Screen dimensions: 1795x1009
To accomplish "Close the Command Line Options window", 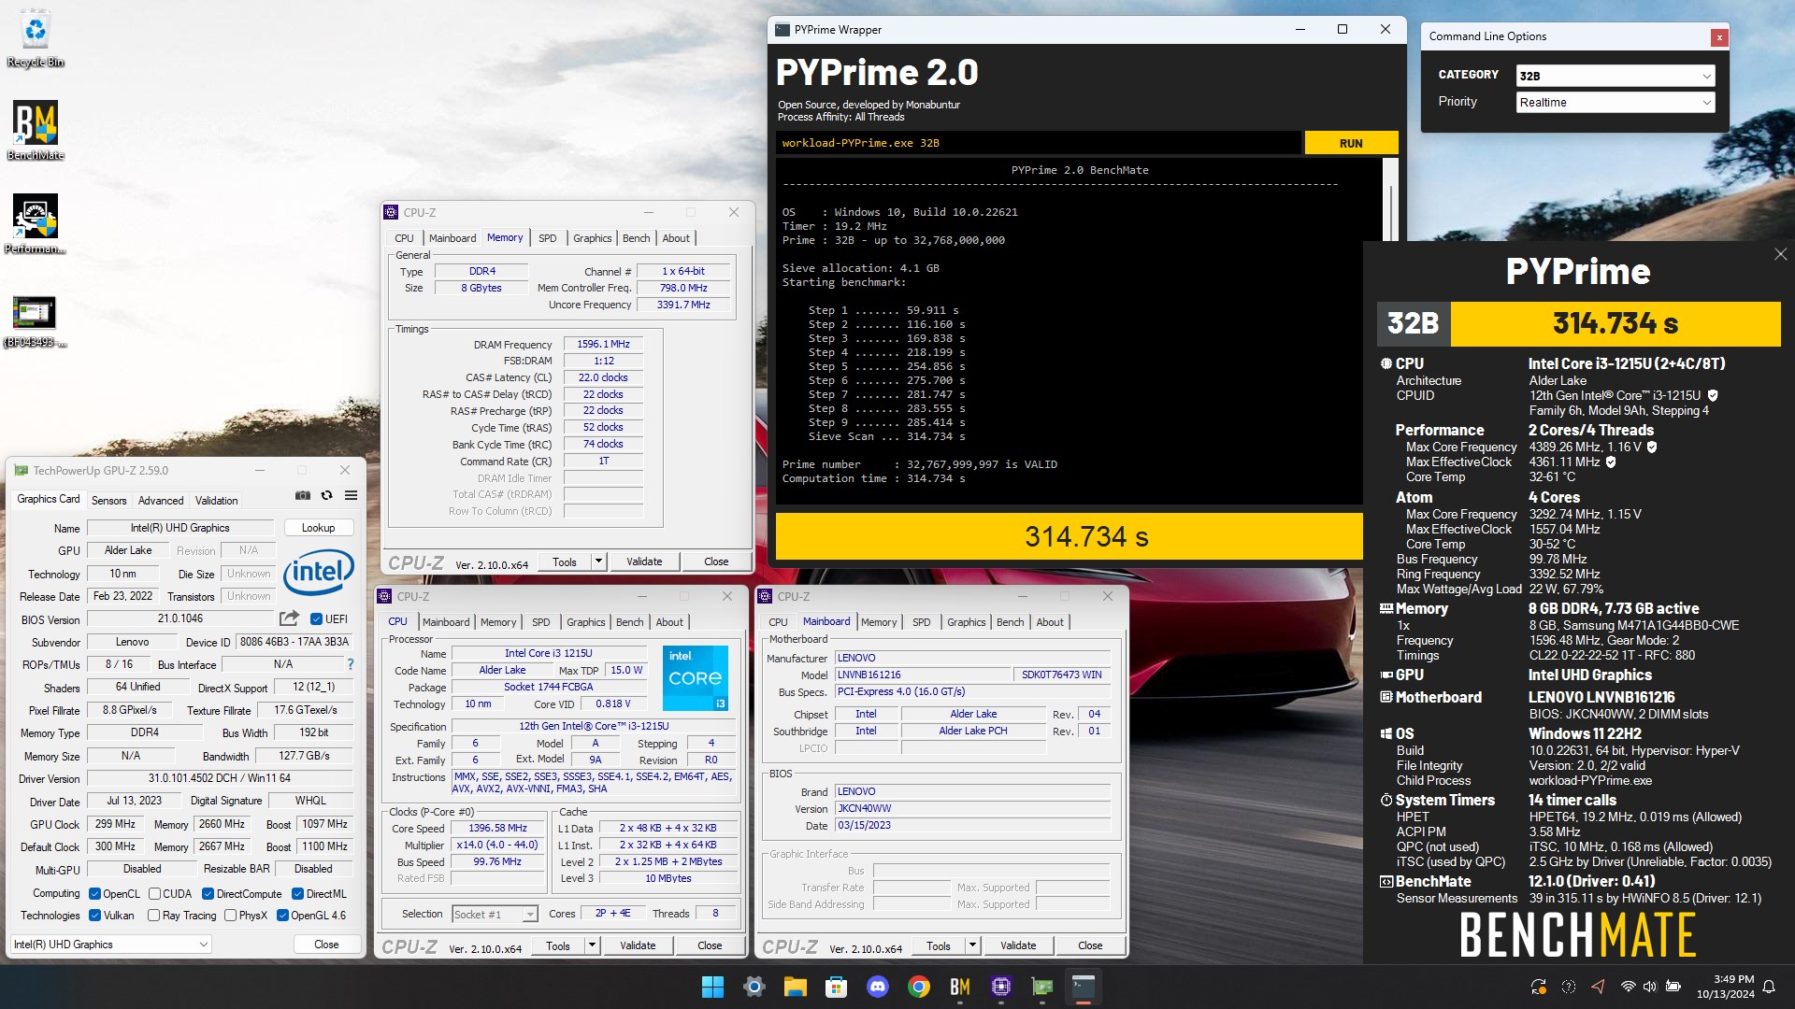I will coord(1718,37).
